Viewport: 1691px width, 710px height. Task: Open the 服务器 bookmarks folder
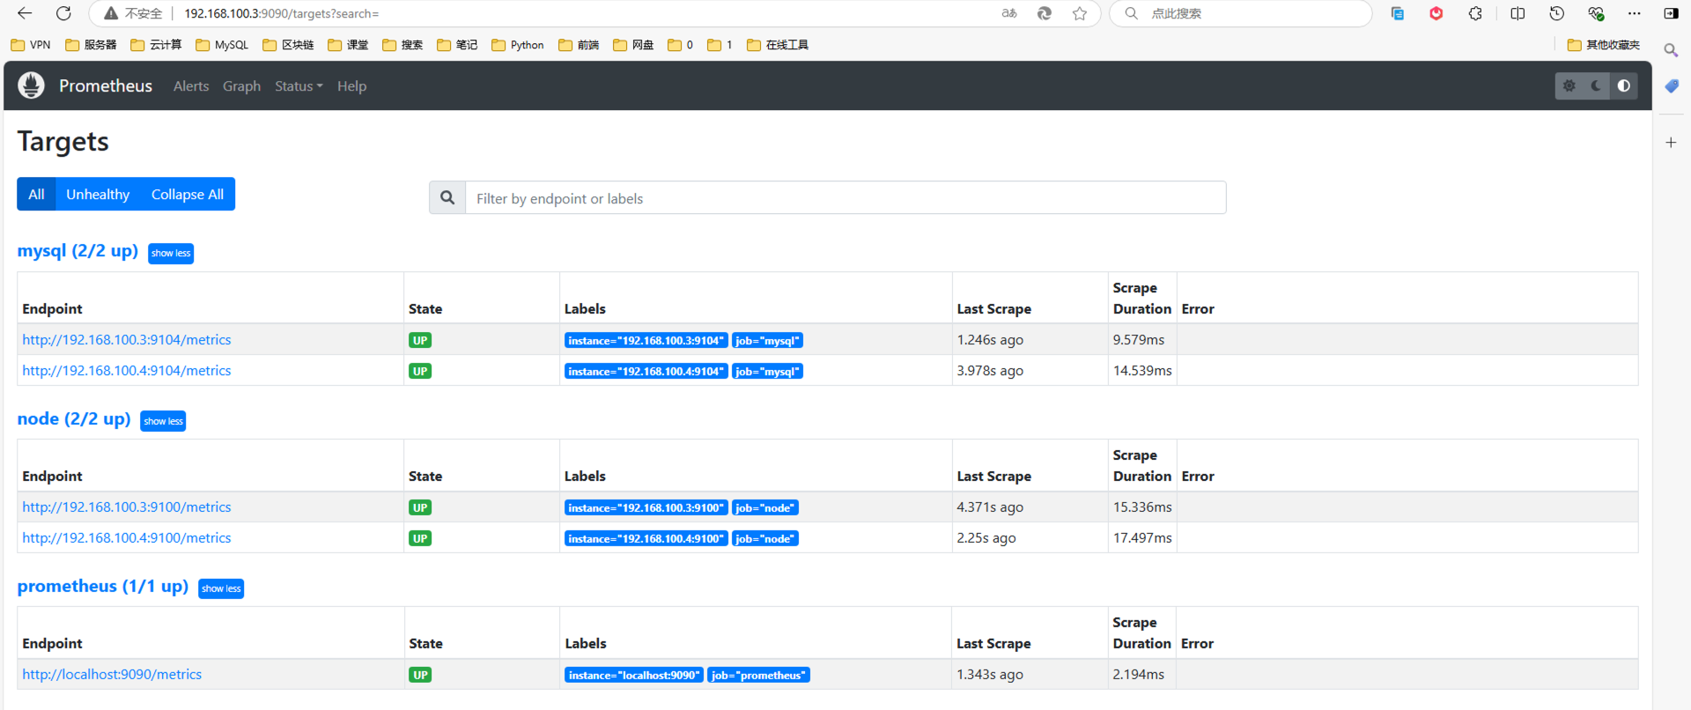coord(91,45)
